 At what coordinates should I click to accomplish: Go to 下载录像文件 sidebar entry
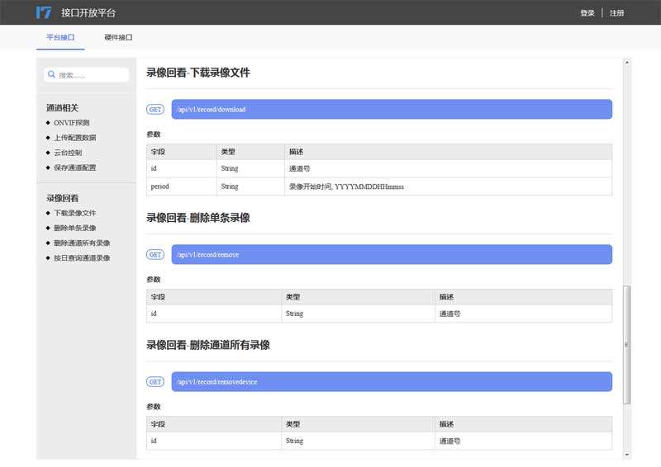tap(74, 213)
